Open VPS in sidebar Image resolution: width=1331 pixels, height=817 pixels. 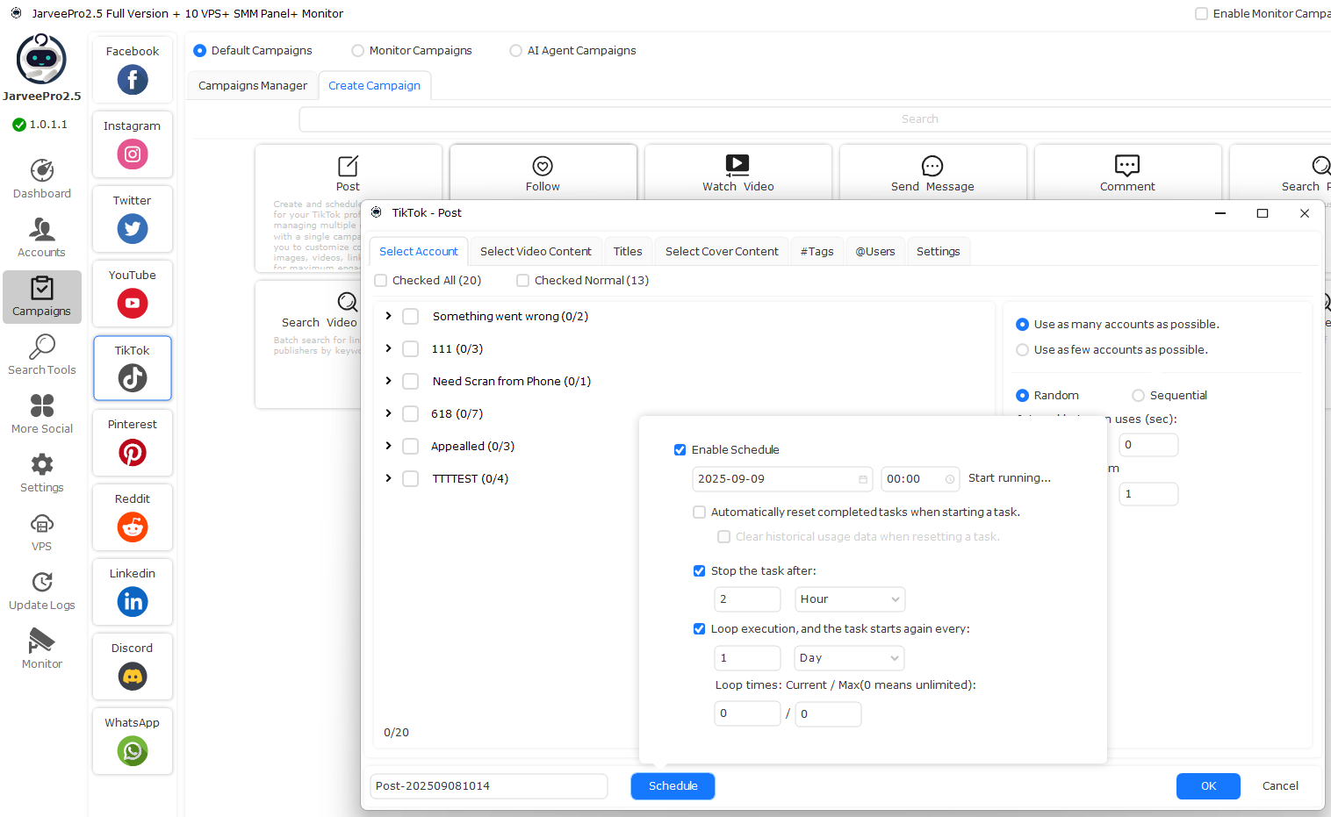click(42, 532)
